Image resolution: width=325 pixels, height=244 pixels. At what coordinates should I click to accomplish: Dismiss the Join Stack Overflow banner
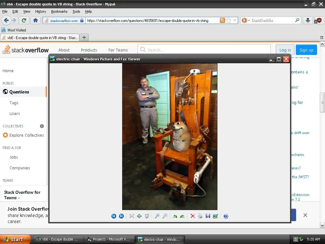pos(305,215)
